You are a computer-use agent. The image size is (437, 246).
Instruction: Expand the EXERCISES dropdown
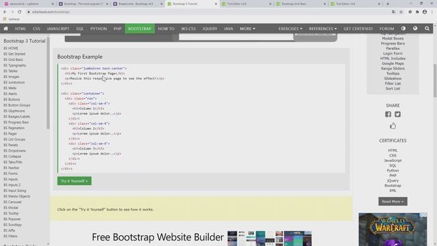pyautogui.click(x=290, y=29)
